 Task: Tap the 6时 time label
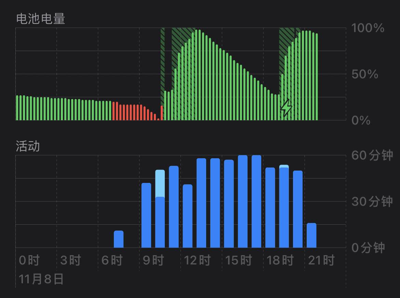pyautogui.click(x=112, y=260)
